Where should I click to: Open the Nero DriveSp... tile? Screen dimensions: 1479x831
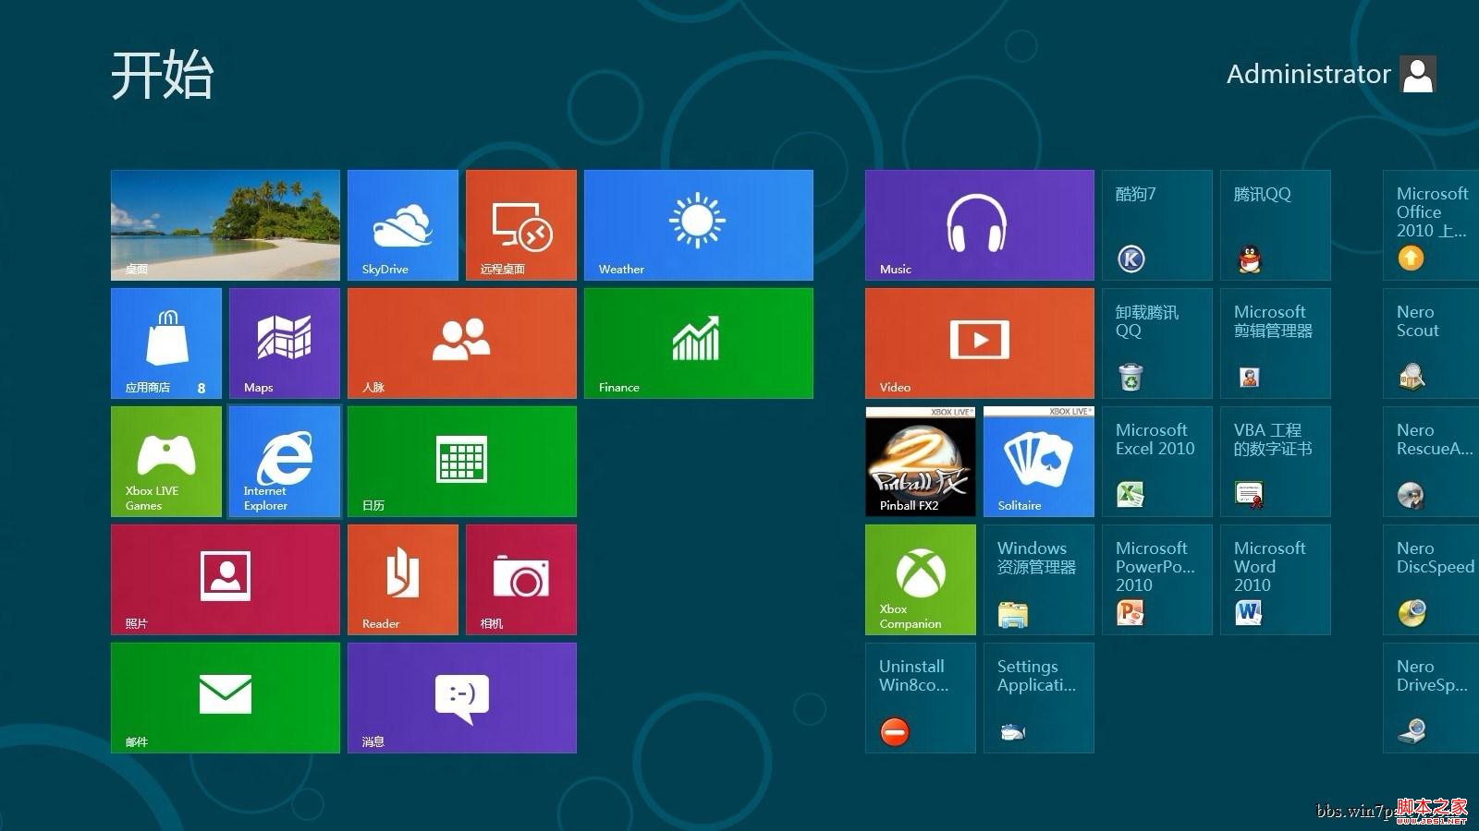(x=1431, y=698)
